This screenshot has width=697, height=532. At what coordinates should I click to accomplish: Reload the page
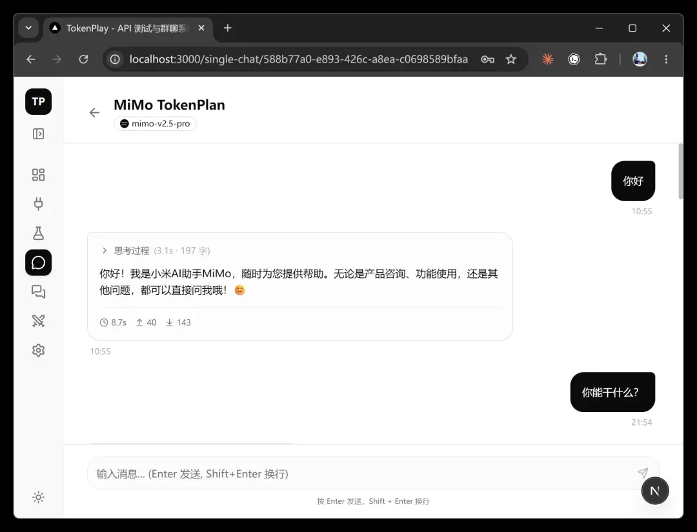coord(83,59)
